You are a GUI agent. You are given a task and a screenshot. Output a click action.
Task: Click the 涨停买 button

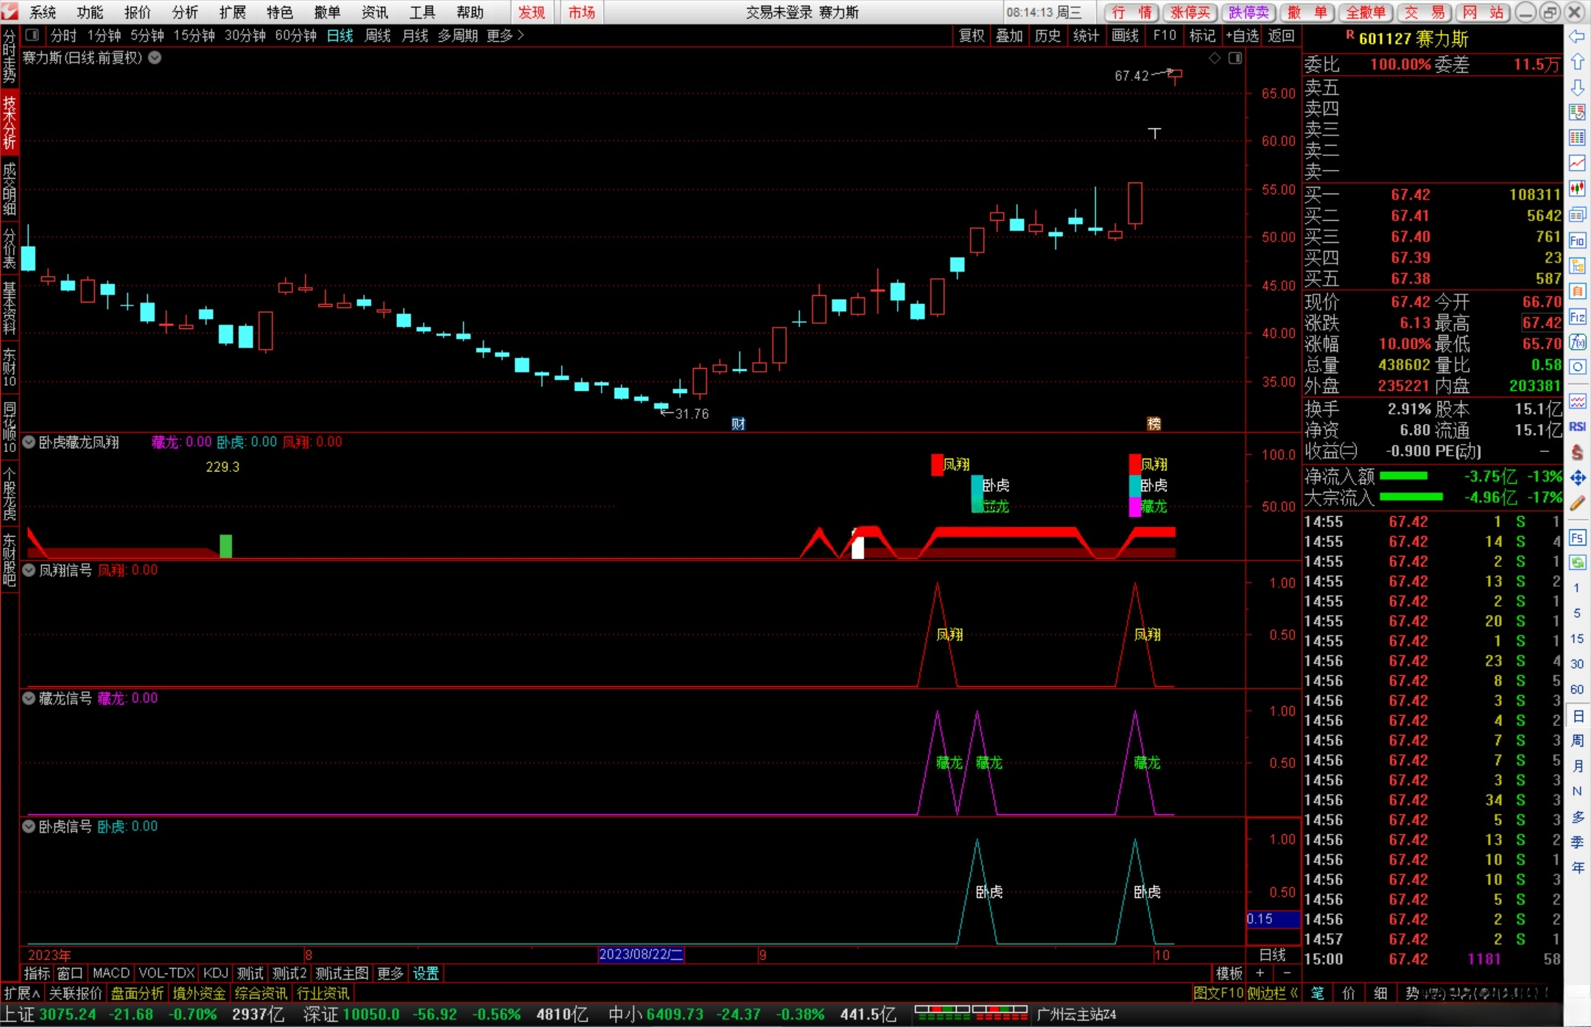[x=1190, y=13]
